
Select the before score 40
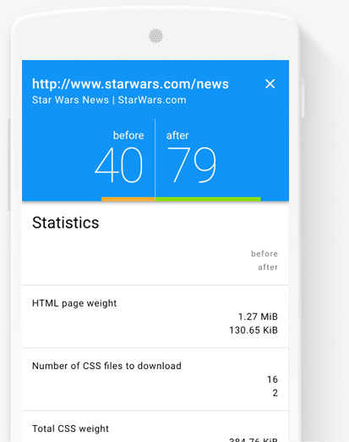tap(118, 165)
